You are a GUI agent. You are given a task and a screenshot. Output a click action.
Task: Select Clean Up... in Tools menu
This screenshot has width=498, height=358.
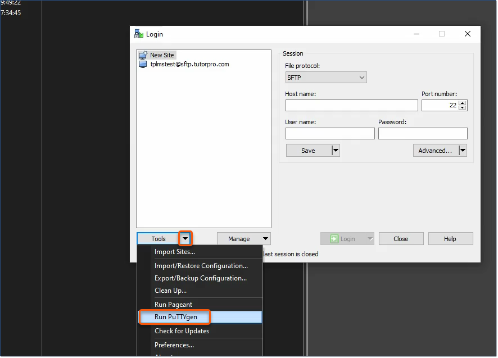point(200,291)
